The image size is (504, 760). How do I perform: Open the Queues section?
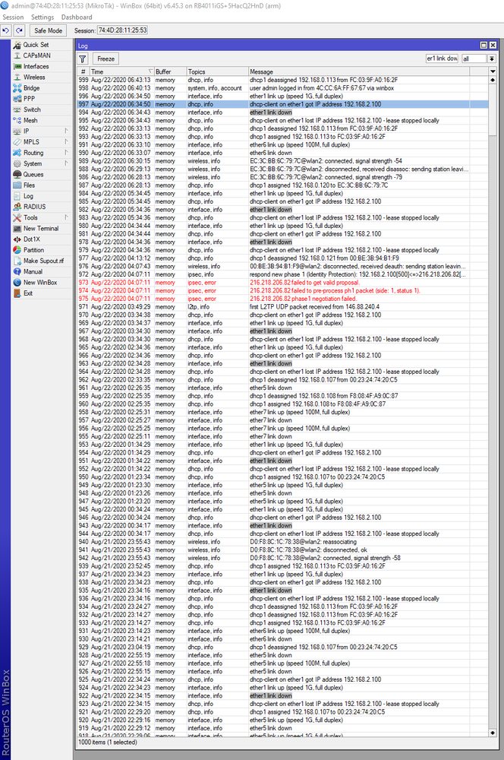33,174
